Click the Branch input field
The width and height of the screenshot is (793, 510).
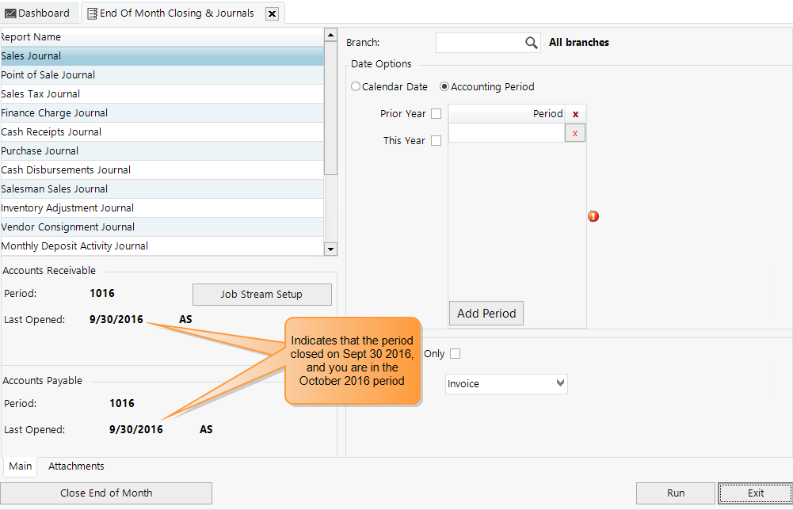tap(479, 43)
